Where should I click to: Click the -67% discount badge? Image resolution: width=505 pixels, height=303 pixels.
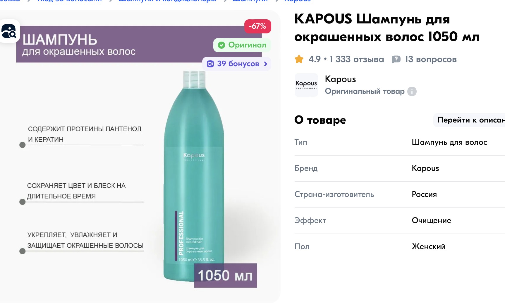click(x=257, y=26)
